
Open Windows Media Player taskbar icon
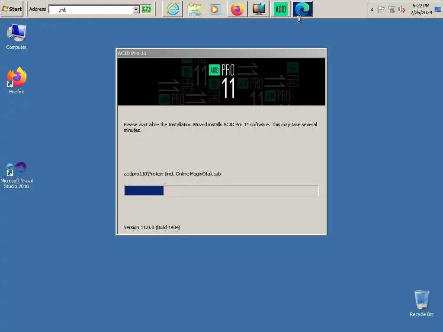pos(215,10)
